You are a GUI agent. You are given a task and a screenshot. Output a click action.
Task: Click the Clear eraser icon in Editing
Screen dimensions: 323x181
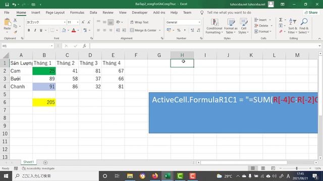click(281, 31)
